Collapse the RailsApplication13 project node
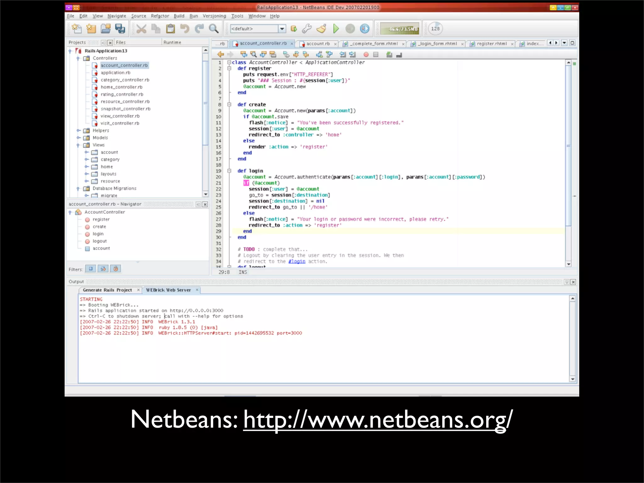 70,51
